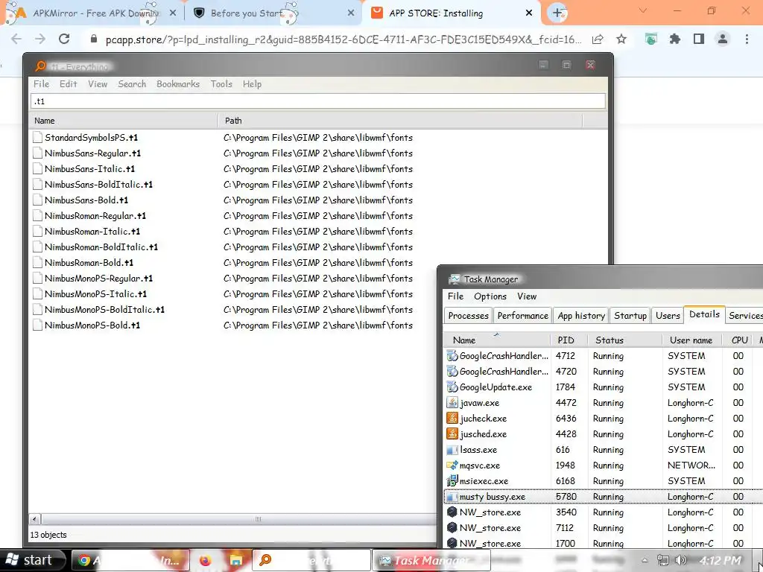Screen dimensions: 763x572
Task: Share this page icon in address bar
Action: click(x=598, y=39)
